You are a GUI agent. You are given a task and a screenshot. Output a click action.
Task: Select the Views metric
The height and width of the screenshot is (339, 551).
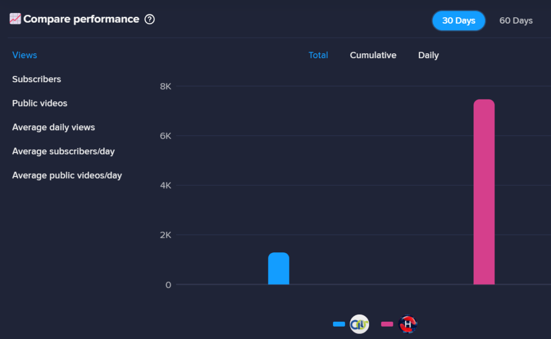pos(25,55)
